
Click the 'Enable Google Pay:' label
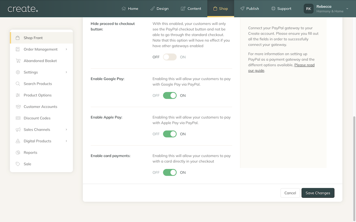tap(107, 79)
